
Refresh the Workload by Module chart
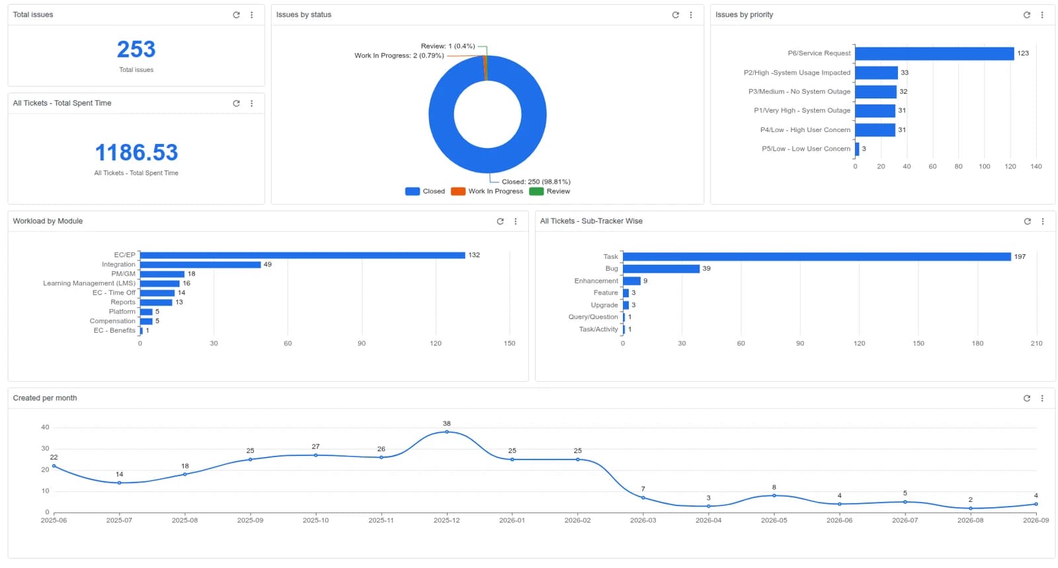tap(500, 221)
